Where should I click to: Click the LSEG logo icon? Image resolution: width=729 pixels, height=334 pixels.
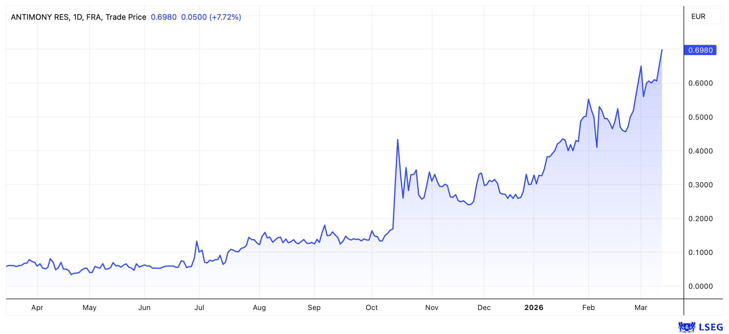pyautogui.click(x=686, y=327)
